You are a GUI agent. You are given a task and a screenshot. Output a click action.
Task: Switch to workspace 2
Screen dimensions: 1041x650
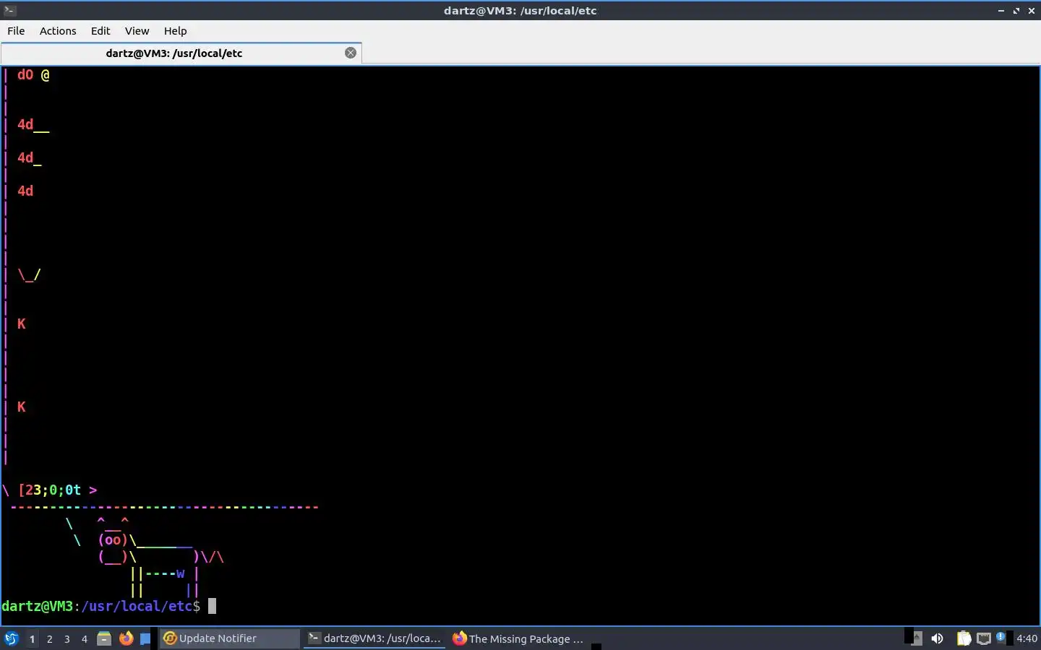[49, 639]
